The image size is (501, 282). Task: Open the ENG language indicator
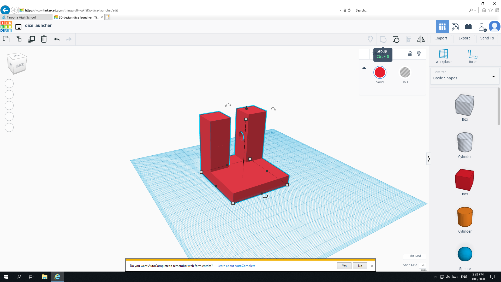(464, 277)
